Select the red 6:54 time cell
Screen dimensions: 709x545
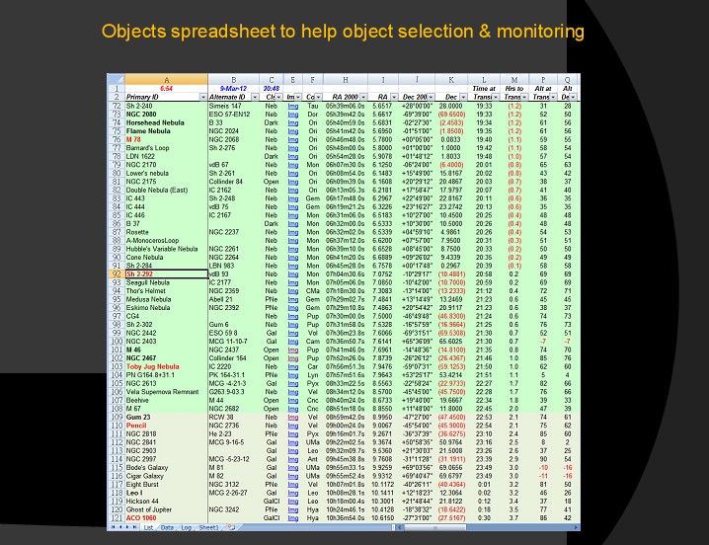coord(166,89)
